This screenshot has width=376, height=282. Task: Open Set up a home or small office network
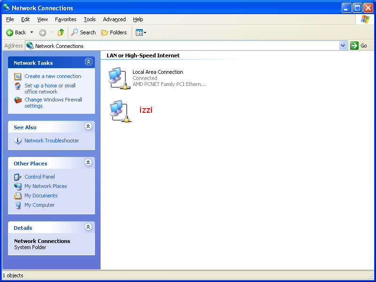tap(50, 88)
